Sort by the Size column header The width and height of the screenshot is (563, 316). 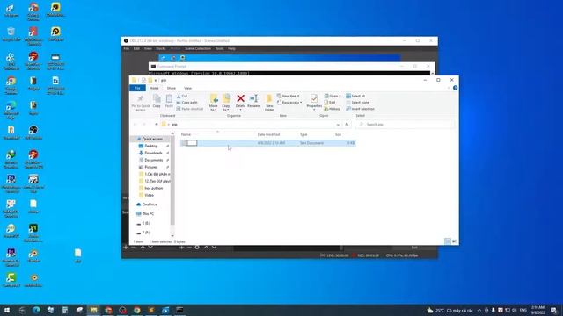pos(338,134)
